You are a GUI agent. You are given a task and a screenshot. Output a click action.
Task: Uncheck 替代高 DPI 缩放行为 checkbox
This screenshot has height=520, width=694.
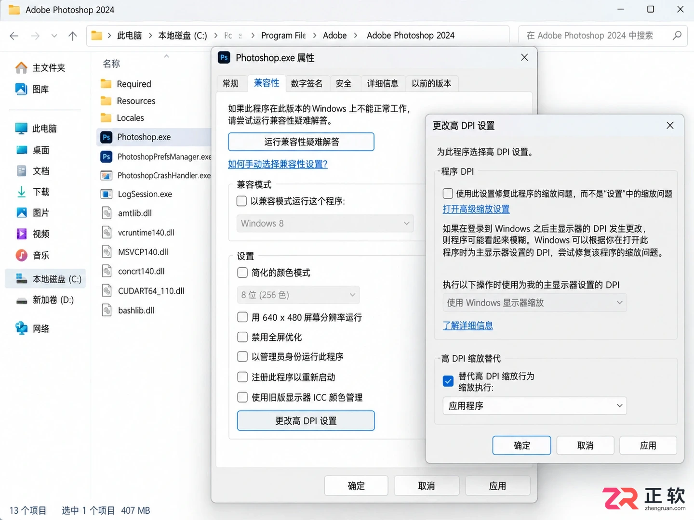[448, 381]
